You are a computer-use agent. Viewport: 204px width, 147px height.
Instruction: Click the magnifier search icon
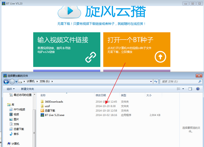[200, 82]
